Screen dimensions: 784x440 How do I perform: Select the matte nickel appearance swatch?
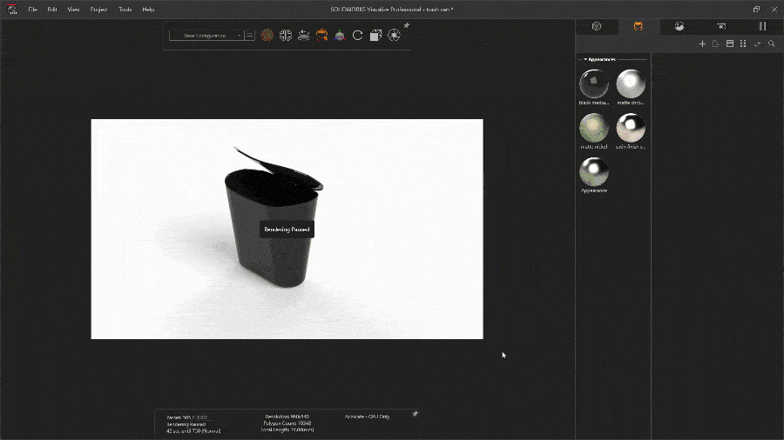(x=594, y=128)
